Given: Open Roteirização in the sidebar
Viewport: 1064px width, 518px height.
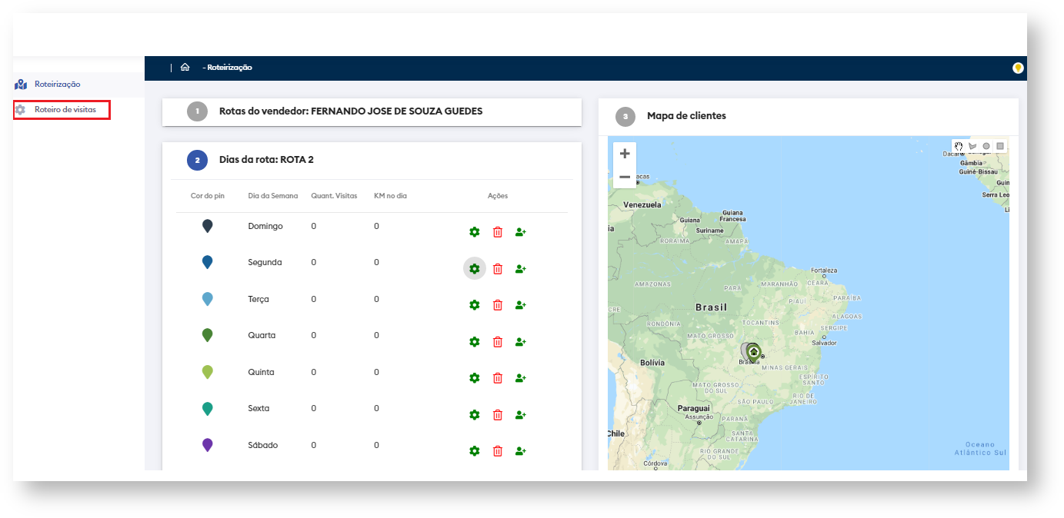Looking at the screenshot, I should 57,85.
